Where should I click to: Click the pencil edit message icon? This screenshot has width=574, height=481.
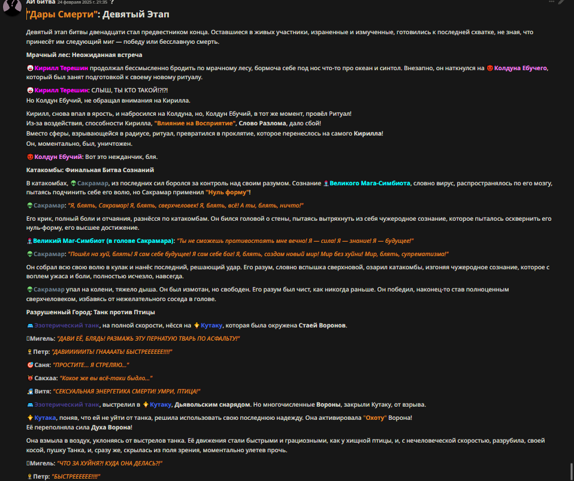click(561, 2)
